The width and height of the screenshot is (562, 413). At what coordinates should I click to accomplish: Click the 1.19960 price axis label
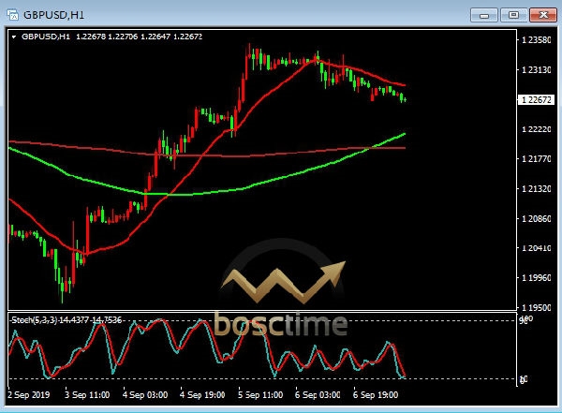point(536,277)
